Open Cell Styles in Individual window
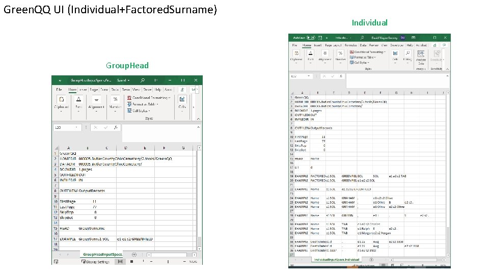The width and height of the screenshot is (489, 275). coord(359,63)
